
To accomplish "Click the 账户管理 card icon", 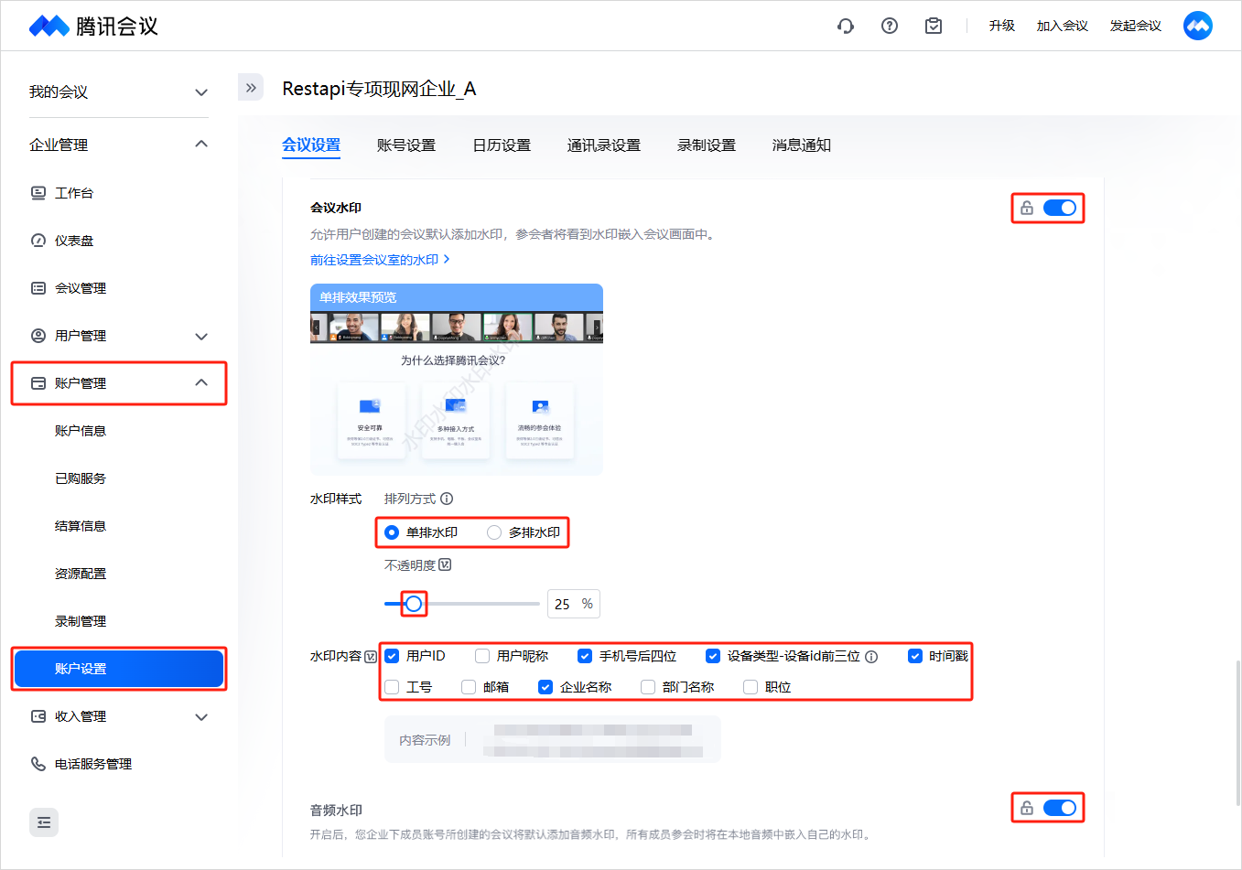I will pyautogui.click(x=38, y=383).
